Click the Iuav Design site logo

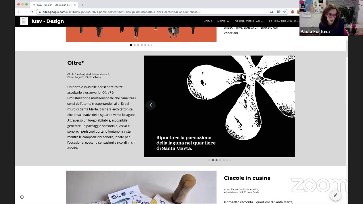24,21
